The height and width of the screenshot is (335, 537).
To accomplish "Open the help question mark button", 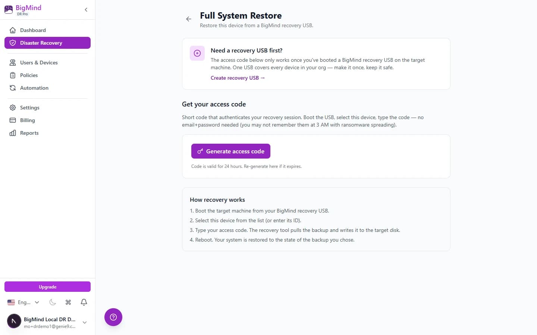I will (113, 317).
